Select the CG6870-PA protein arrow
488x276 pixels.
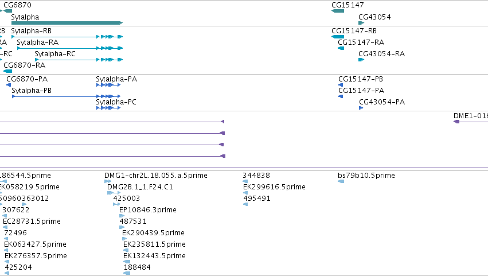pos(9,85)
